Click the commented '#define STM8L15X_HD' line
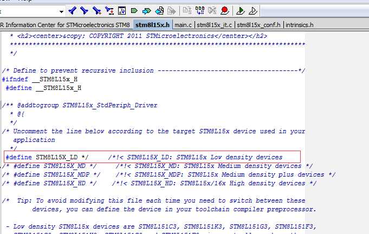Viewport: 369px width, 234px height. (x=159, y=184)
